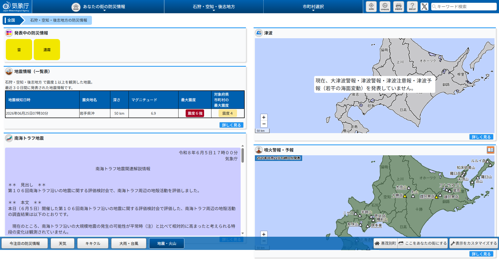Select the 丸山 volcano triangle marker
Viewport: 499px width, 276px height.
coord(413,196)
